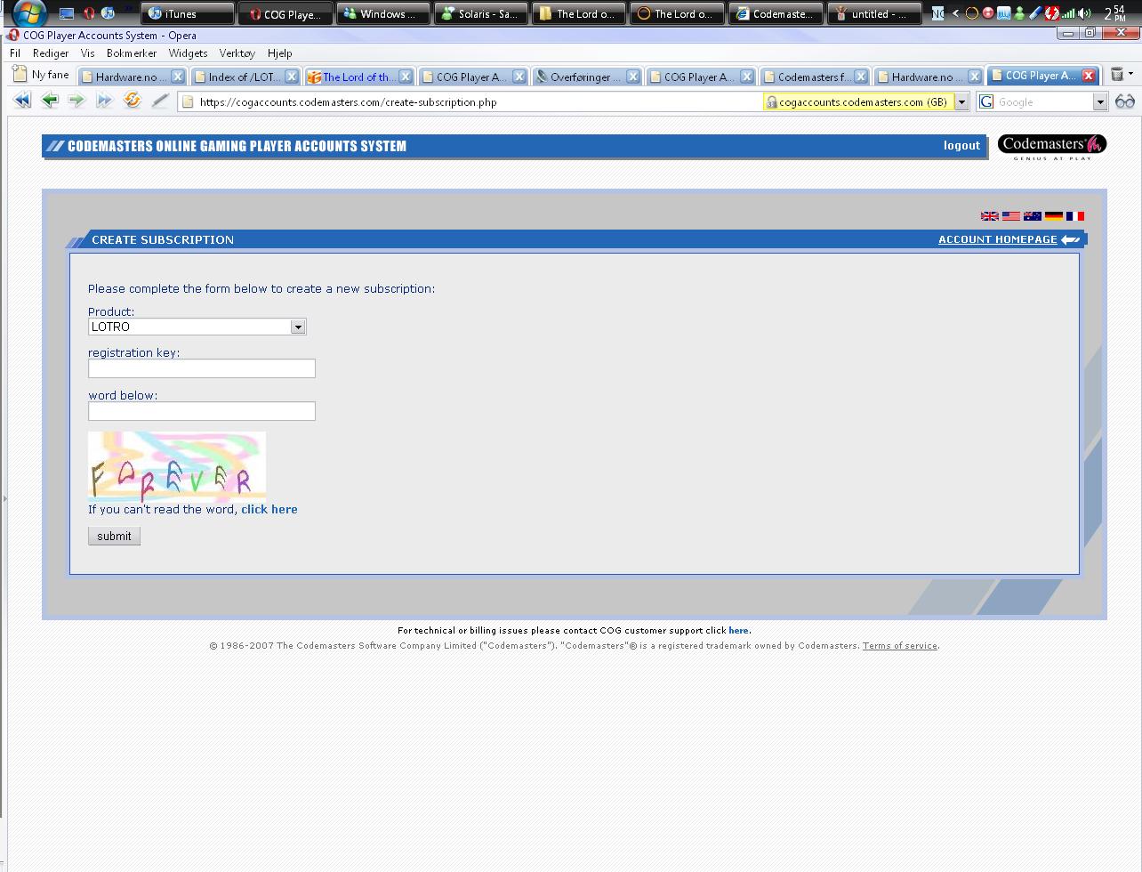Image resolution: width=1142 pixels, height=872 pixels.
Task: Close the Overføringer tab
Action: [x=632, y=77]
